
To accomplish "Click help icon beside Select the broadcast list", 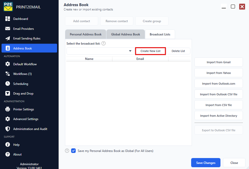I will [x=103, y=43].
